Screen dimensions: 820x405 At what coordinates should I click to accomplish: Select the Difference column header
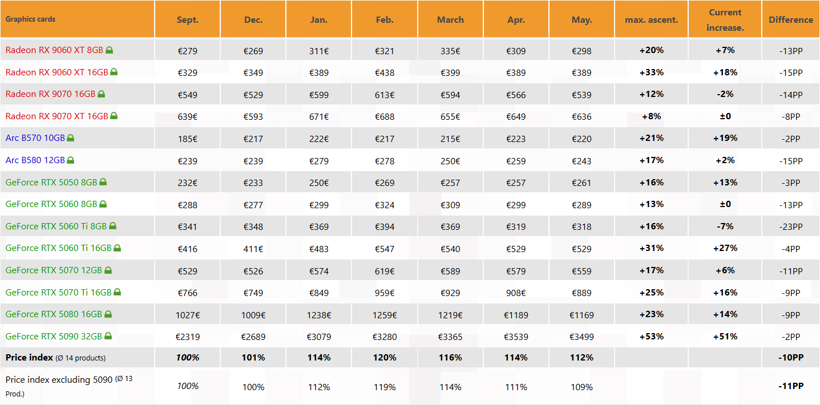791,19
